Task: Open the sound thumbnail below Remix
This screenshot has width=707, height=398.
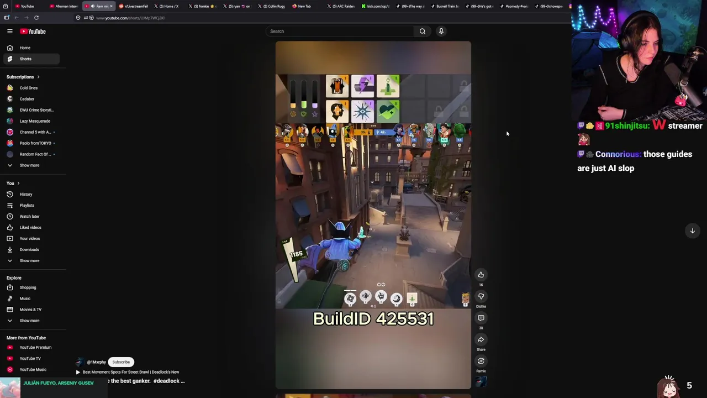Action: pyautogui.click(x=481, y=381)
